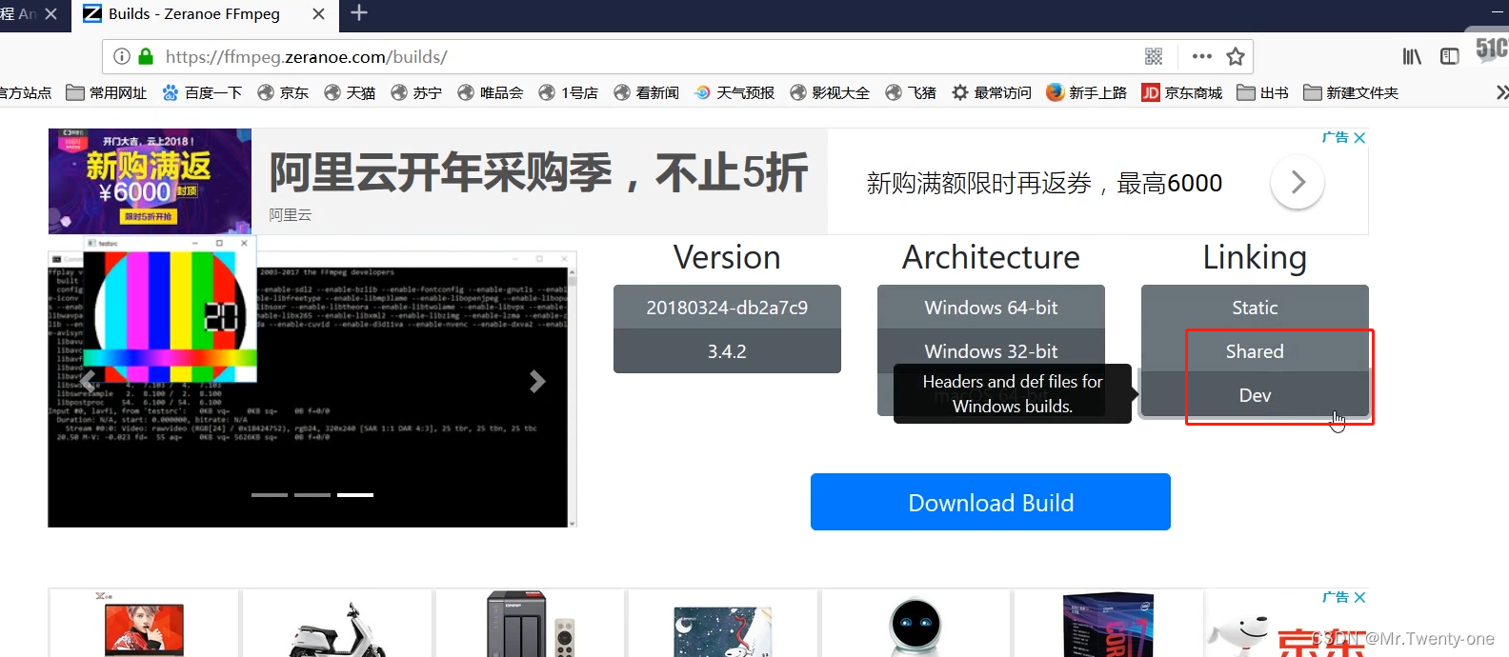
Task: Open the 常用网址 bookmark folder
Action: click(x=107, y=92)
